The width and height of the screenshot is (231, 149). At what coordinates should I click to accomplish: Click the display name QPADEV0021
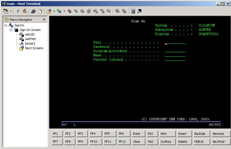coord(209,34)
